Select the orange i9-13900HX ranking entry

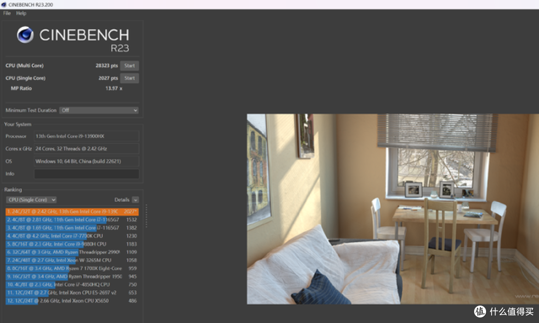72,212
